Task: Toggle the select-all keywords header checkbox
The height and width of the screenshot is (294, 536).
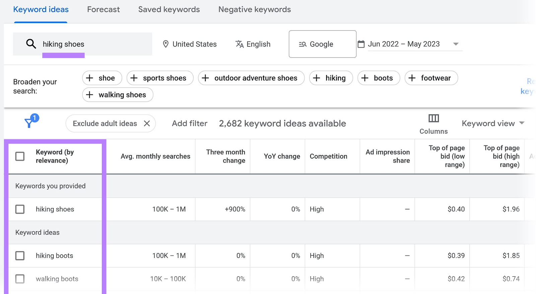Action: point(20,156)
